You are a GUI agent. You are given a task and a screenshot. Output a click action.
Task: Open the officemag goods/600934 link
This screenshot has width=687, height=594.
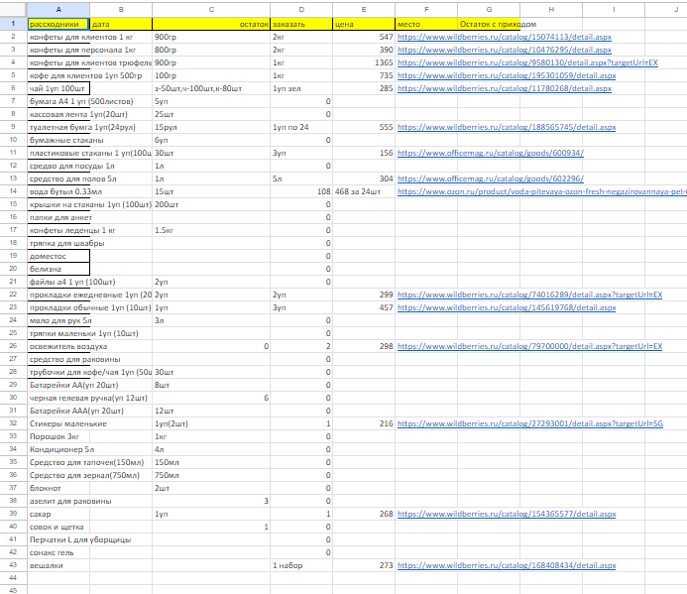(490, 153)
